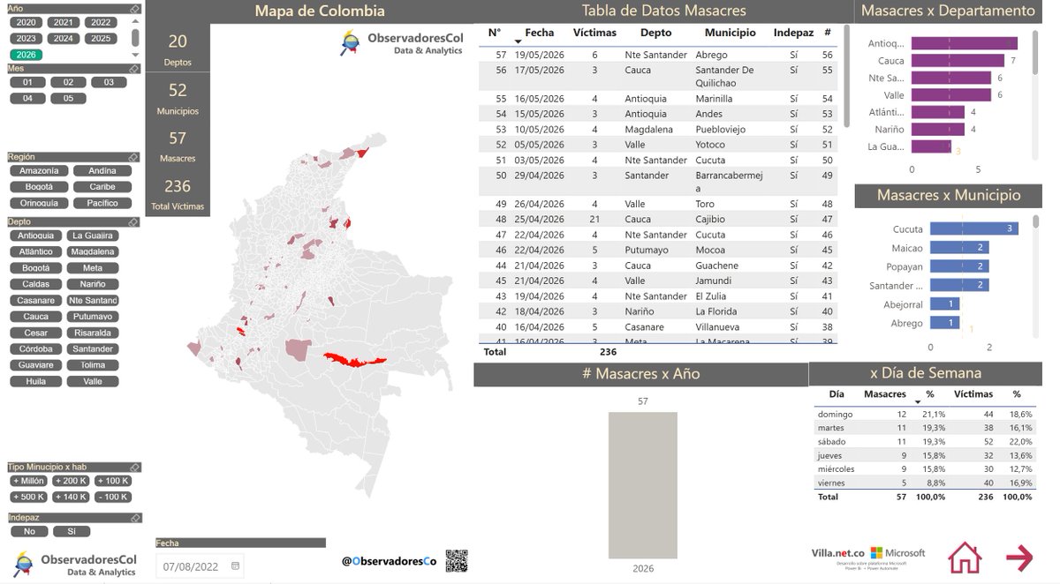Select year 2022 filter
The image size is (1060, 584).
click(101, 23)
